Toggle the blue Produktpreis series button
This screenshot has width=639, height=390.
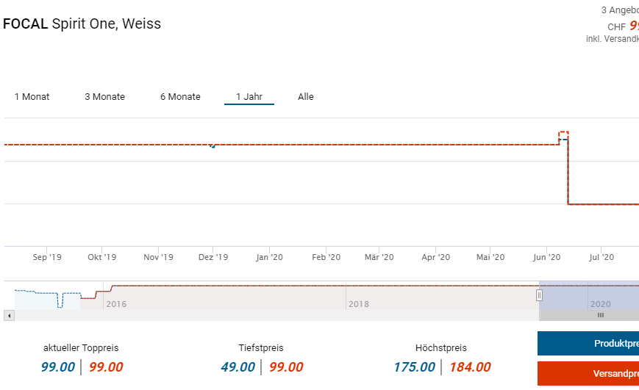[x=588, y=344]
